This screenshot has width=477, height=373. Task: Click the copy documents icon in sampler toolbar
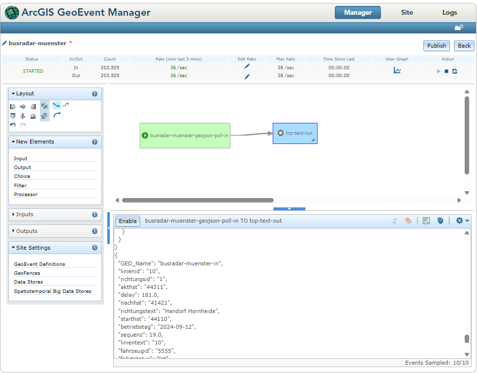440,221
